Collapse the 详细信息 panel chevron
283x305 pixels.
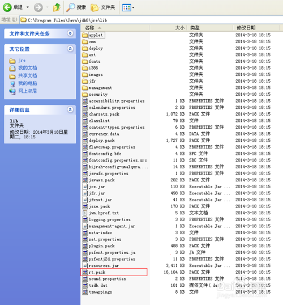tap(70, 109)
